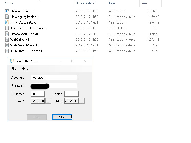This screenshot has width=191, height=143.
Task: Stop the auto bet with Stop button
Action: coord(62,117)
